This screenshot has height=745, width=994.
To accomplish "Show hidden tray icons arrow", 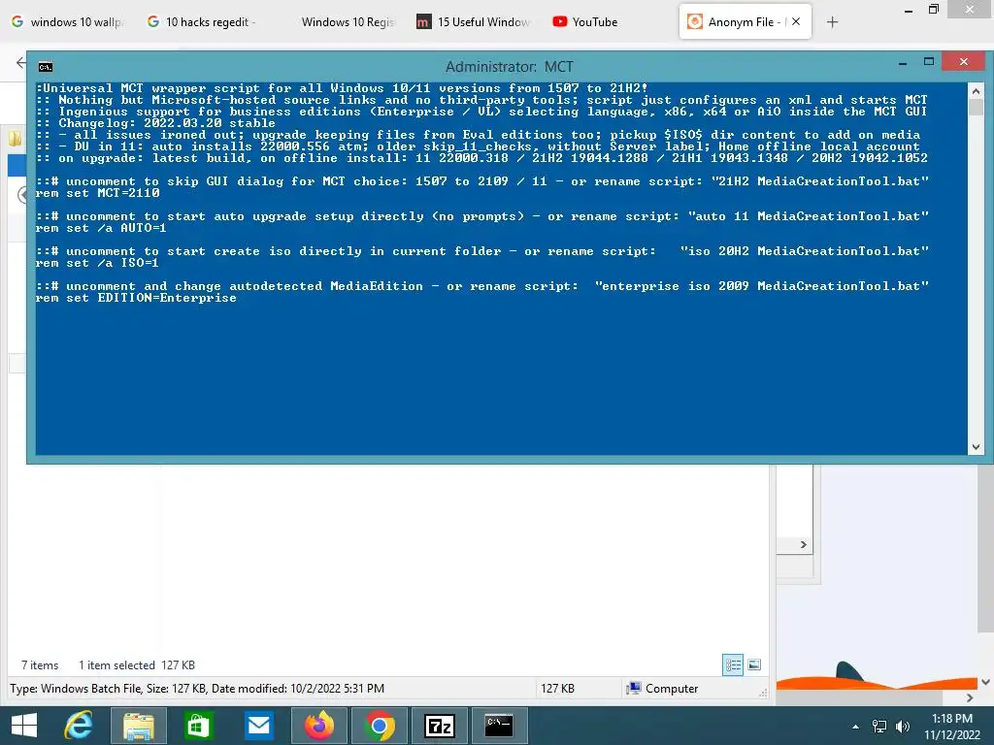I will point(856,727).
